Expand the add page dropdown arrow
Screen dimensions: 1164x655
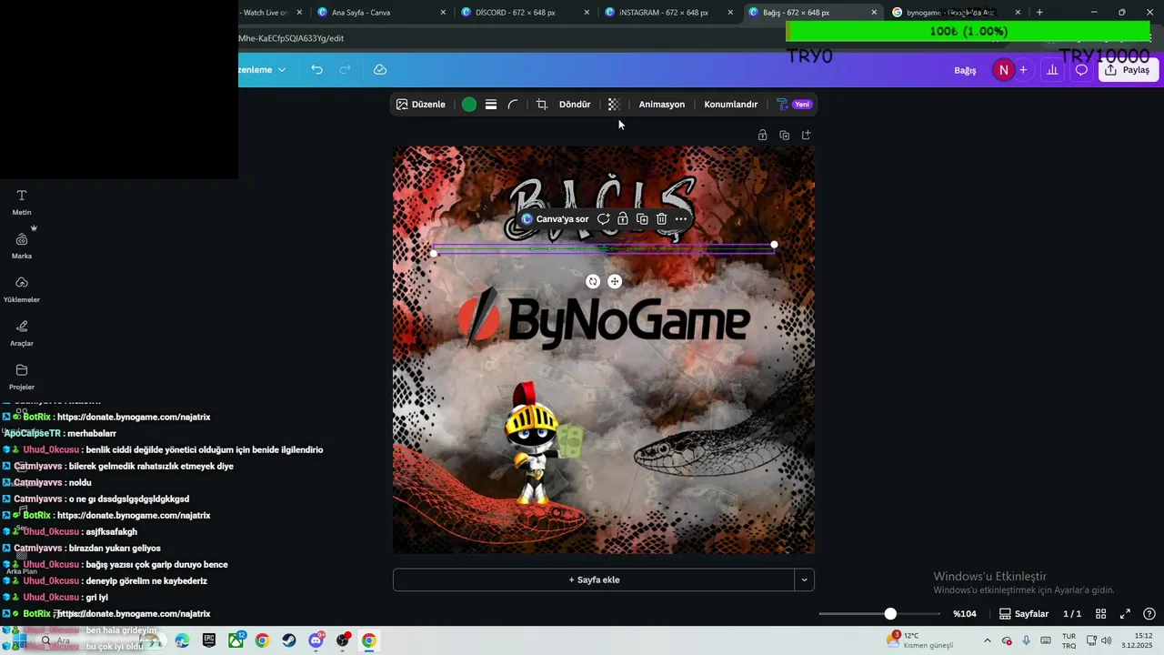[804, 579]
